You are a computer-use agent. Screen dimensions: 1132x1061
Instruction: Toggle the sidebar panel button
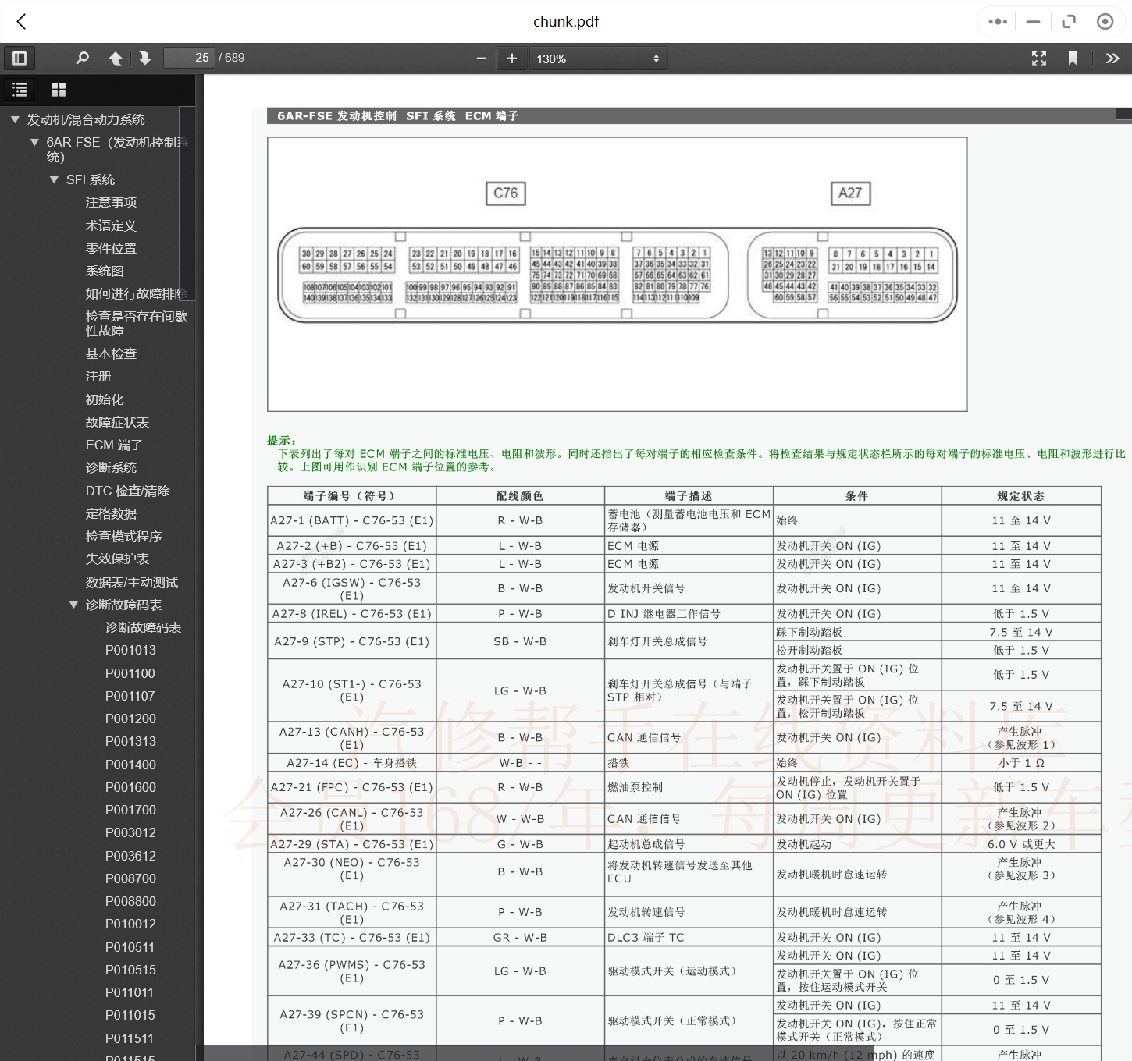20,58
